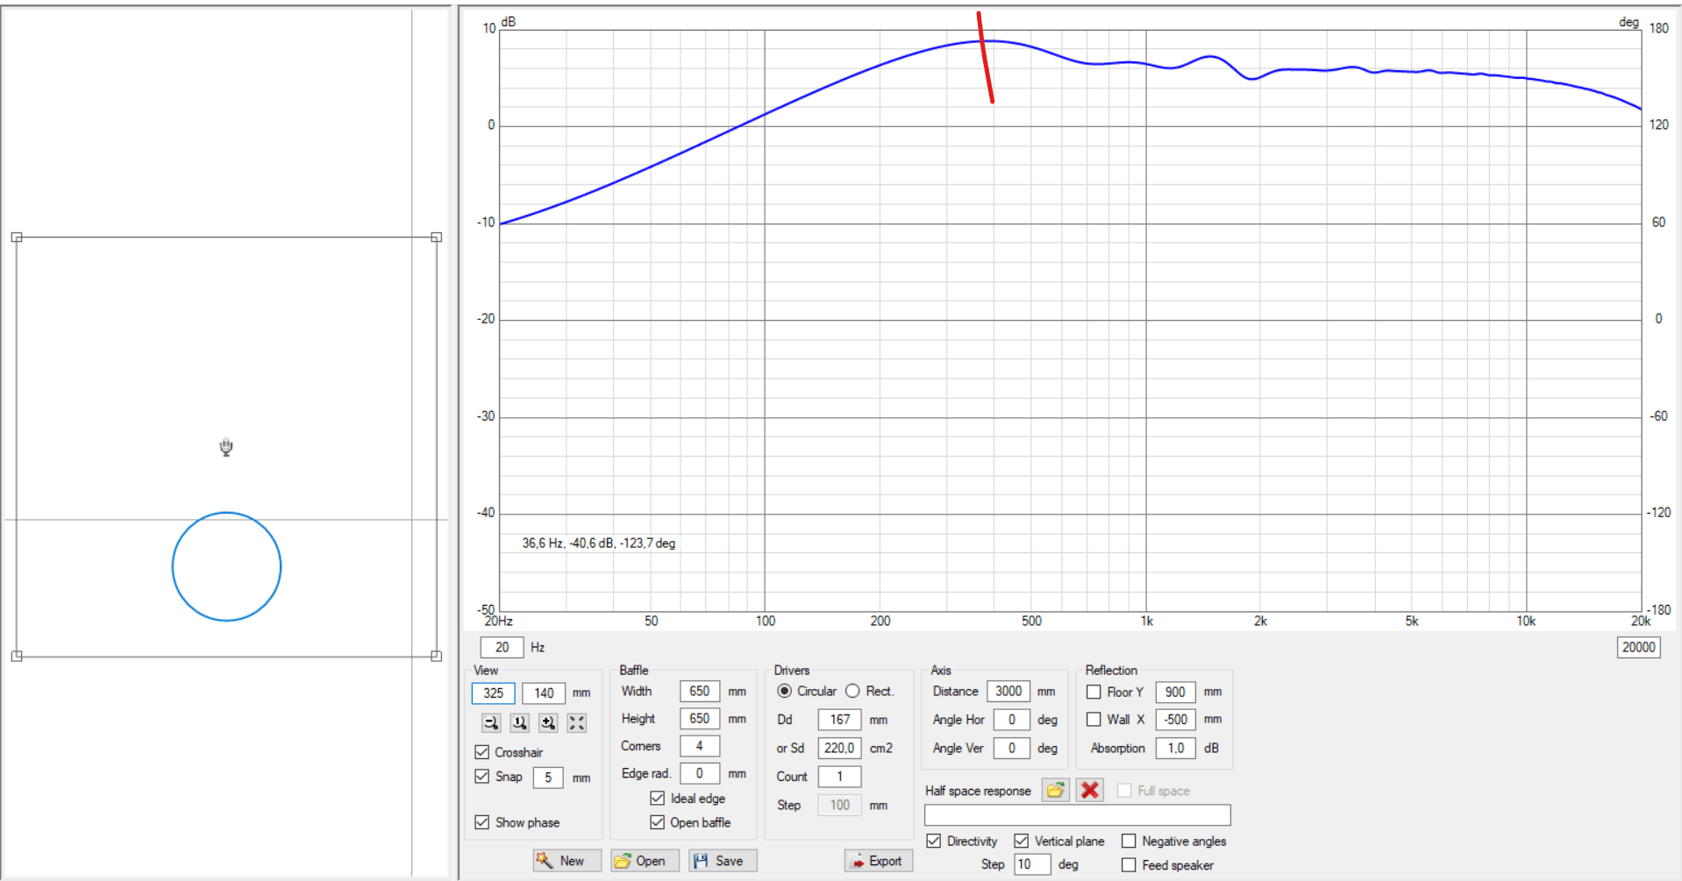
Task: Click the view X position field showing 325
Action: pos(494,693)
